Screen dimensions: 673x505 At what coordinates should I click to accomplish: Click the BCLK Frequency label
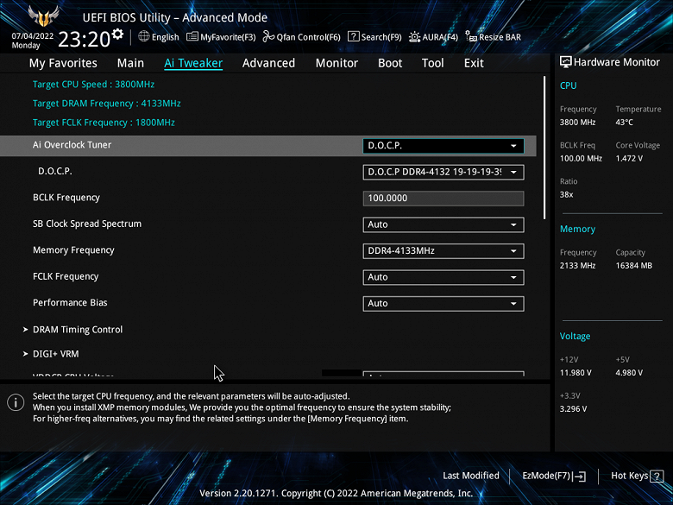click(x=66, y=198)
